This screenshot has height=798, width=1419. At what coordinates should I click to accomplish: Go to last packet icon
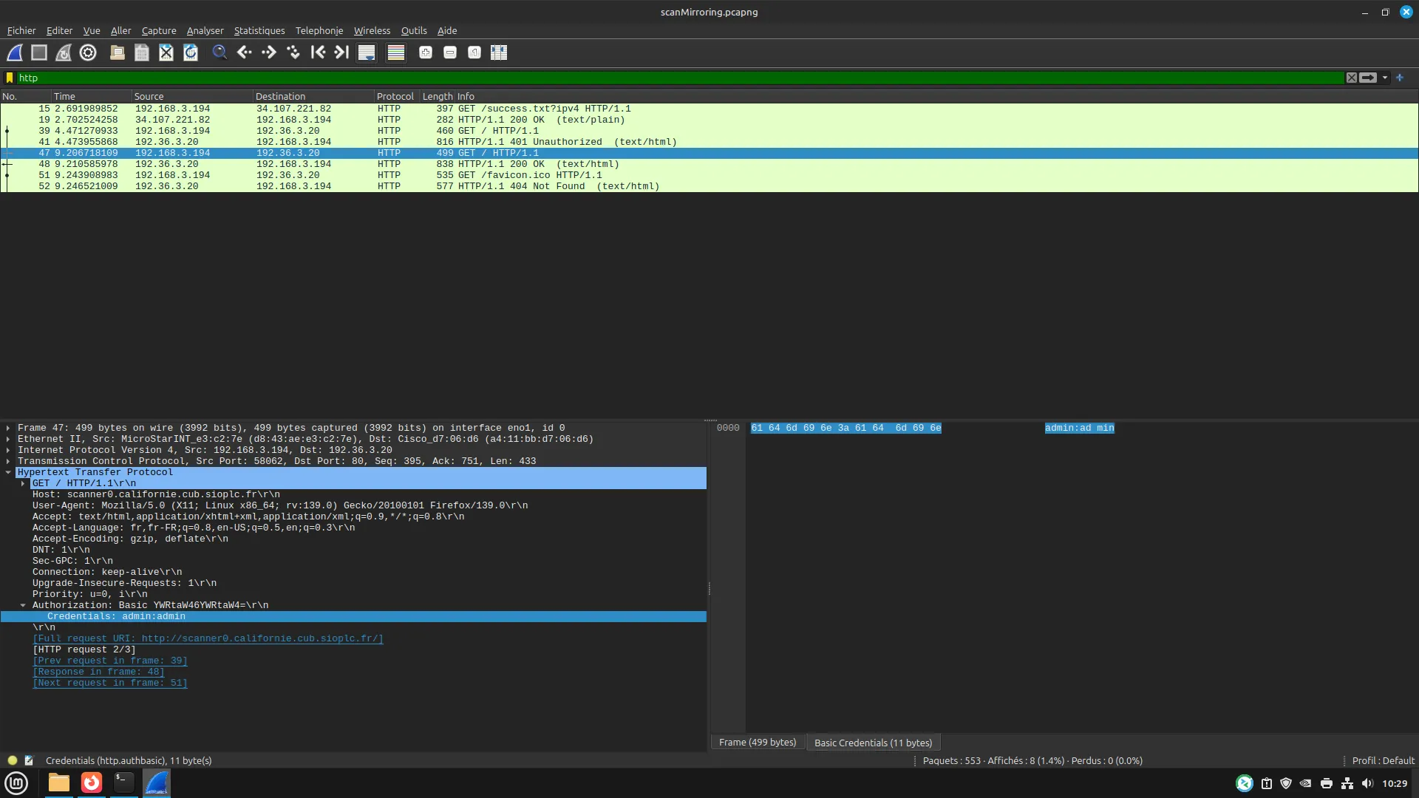click(x=341, y=52)
